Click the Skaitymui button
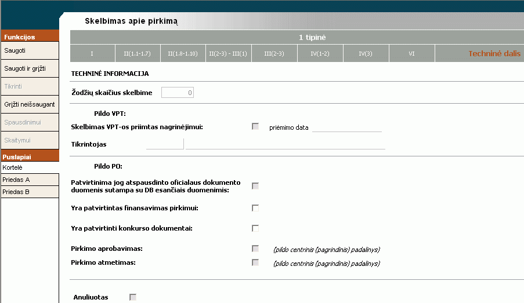This screenshot has width=524, height=303. (x=30, y=140)
